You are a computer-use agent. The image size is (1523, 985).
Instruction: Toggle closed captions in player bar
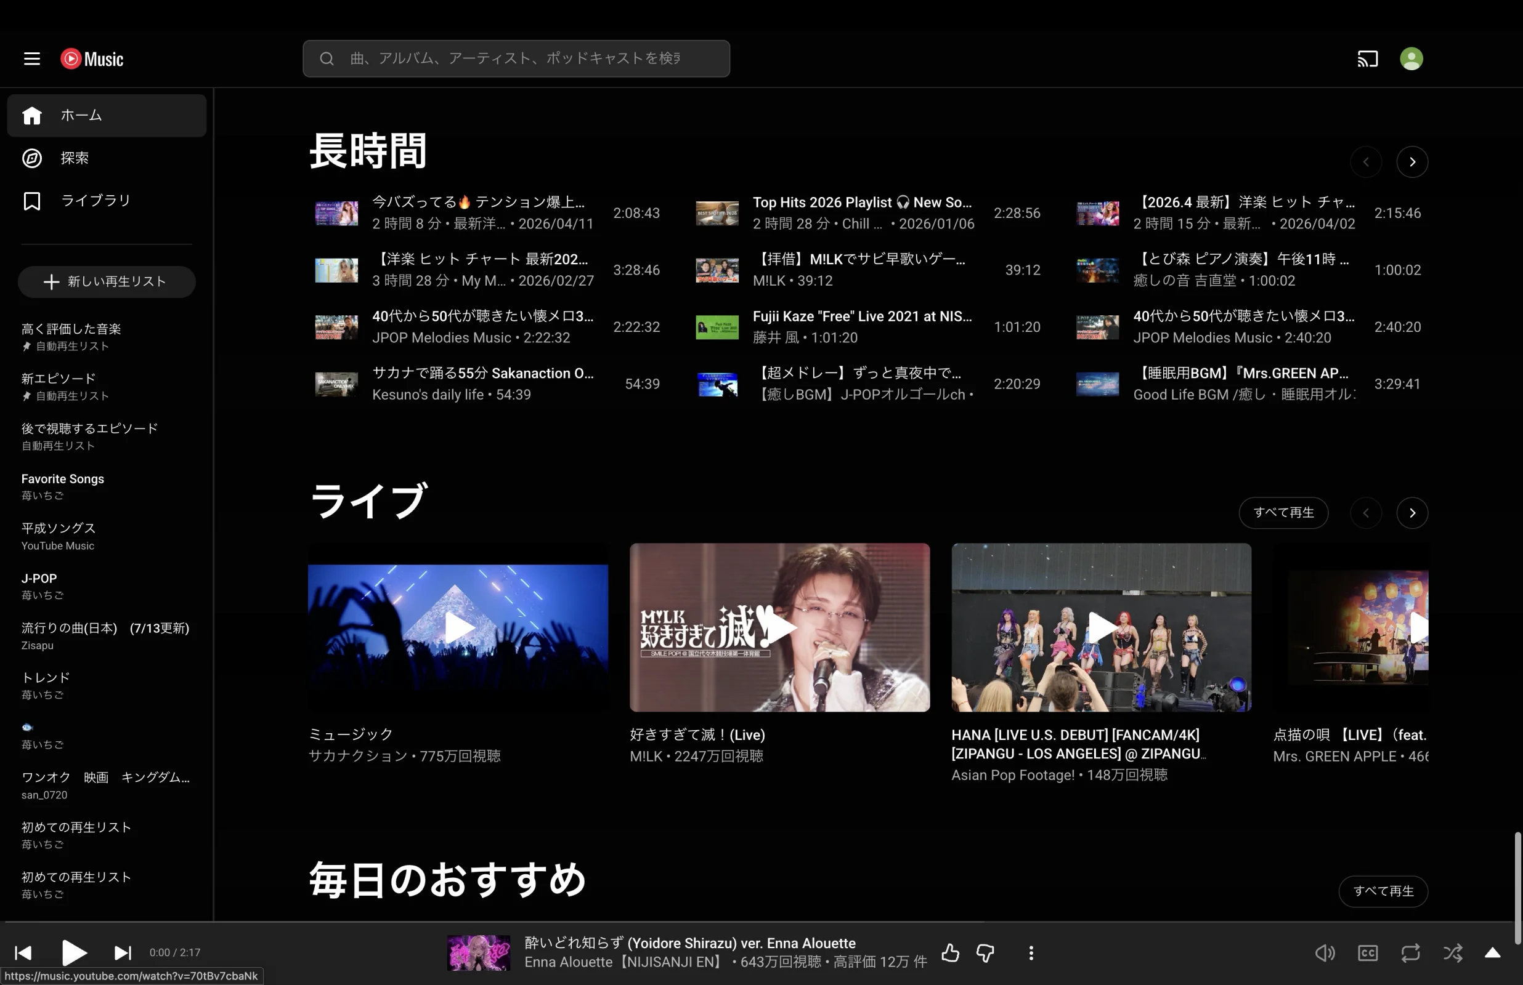1368,952
